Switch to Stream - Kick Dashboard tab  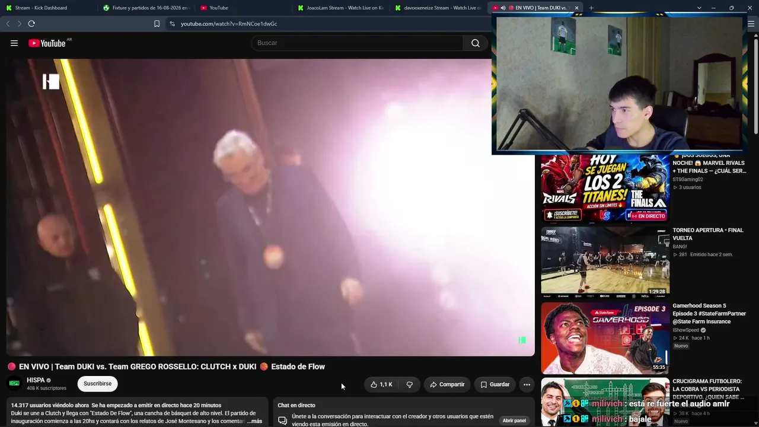(47, 8)
